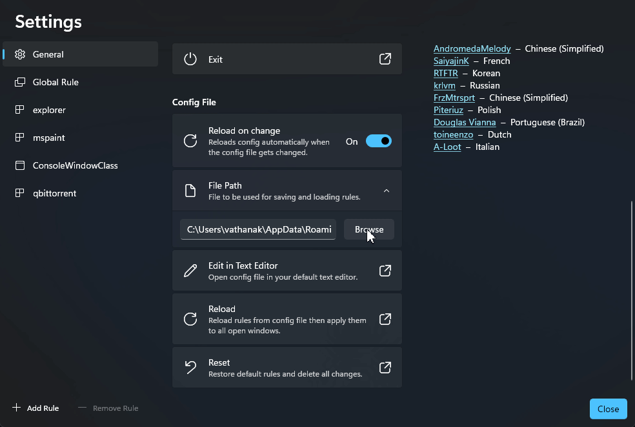The height and width of the screenshot is (427, 635).
Task: Select the qbittorrent rule icon
Action: tap(20, 193)
